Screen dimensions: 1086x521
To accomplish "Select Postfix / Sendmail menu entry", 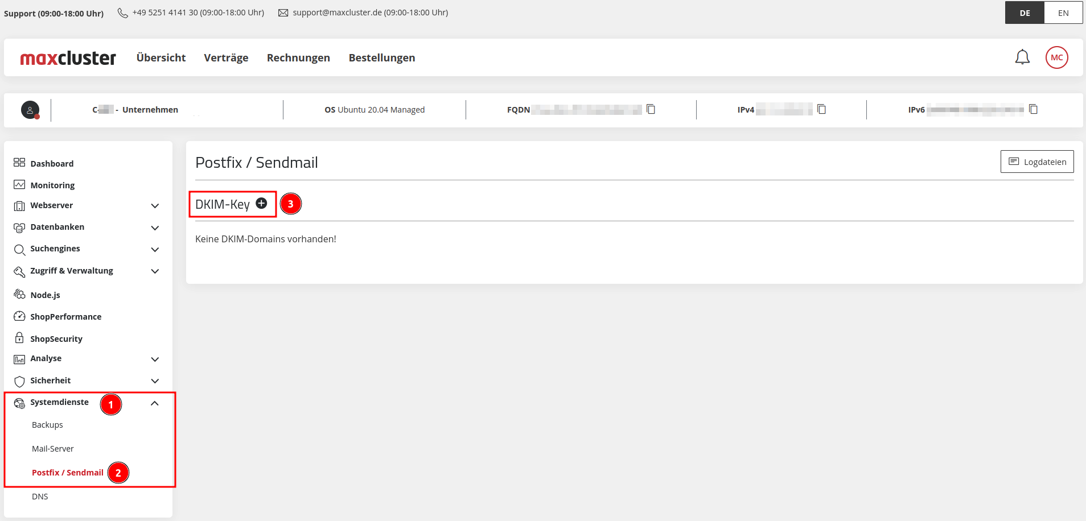I will pos(68,473).
